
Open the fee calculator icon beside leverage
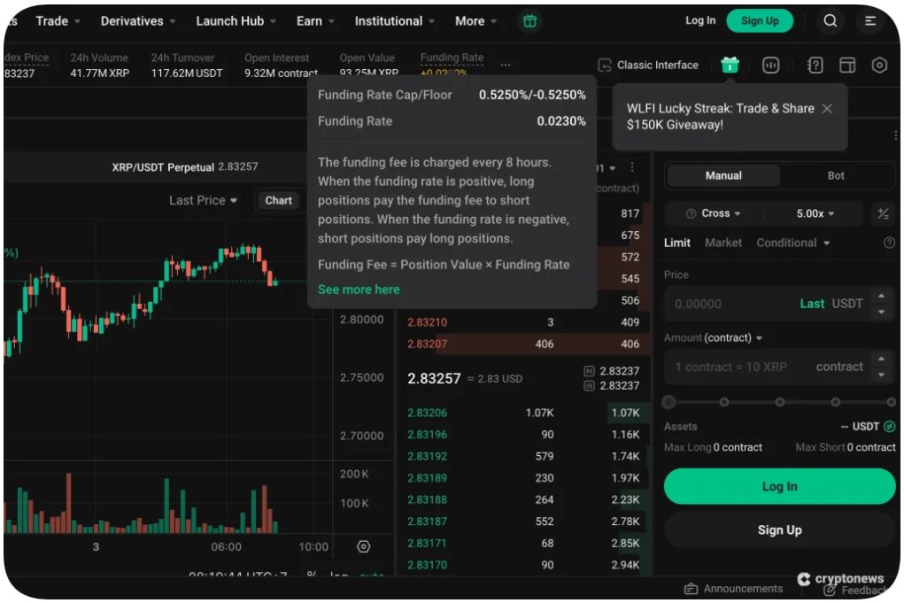(883, 214)
